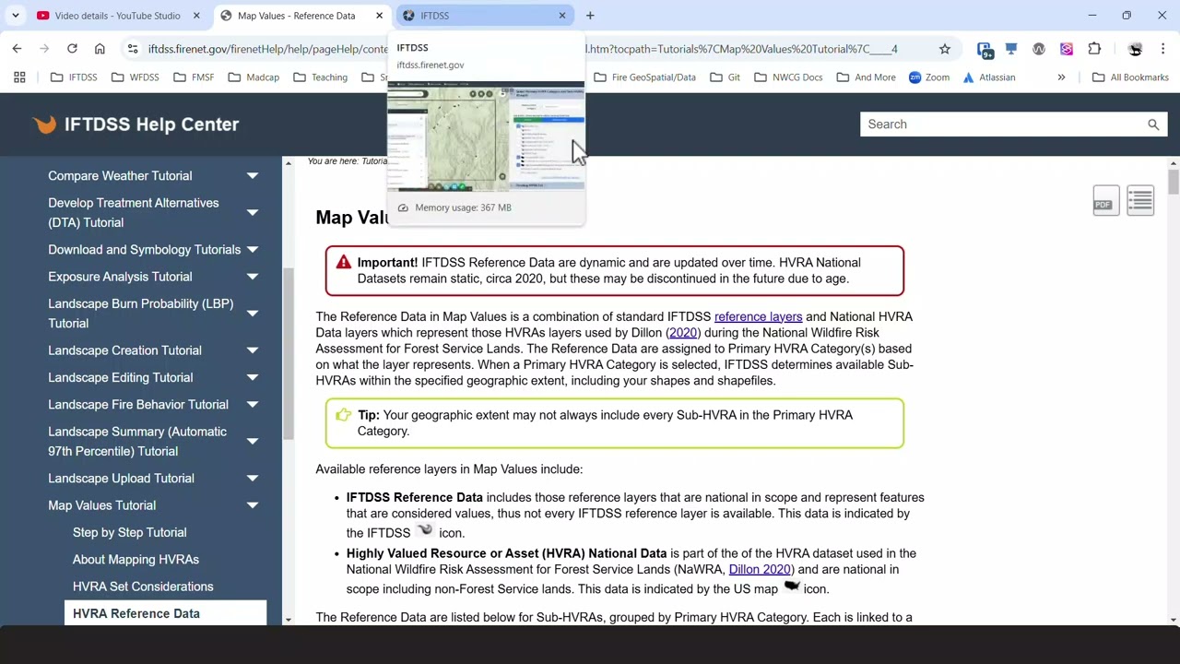Open the Zoom bookmark
Image resolution: width=1180 pixels, height=664 pixels.
[929, 77]
